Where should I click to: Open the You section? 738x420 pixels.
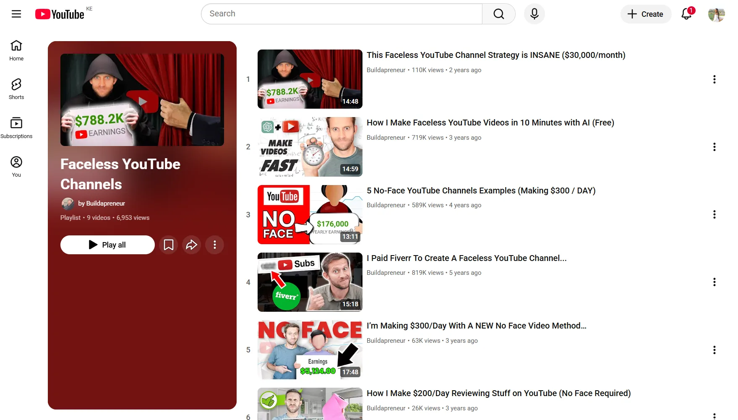click(16, 167)
